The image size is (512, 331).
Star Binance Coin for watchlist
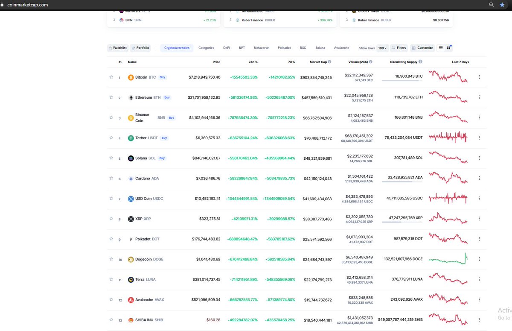click(x=111, y=117)
